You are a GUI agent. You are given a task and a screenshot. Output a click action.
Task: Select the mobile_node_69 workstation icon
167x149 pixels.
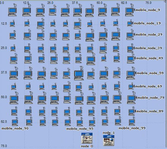coord(131,86)
